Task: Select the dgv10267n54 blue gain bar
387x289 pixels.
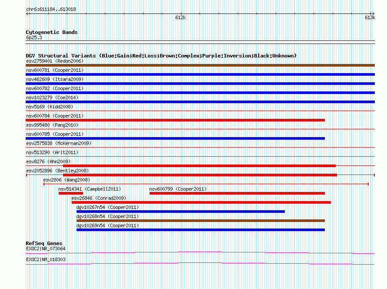Action: (x=180, y=212)
